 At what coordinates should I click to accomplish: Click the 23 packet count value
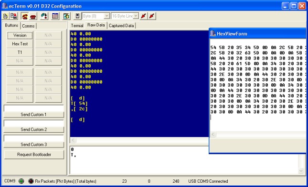[x=124, y=181]
